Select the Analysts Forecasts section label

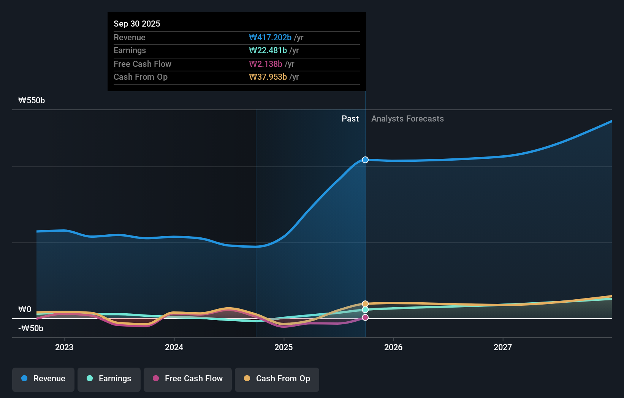(407, 118)
